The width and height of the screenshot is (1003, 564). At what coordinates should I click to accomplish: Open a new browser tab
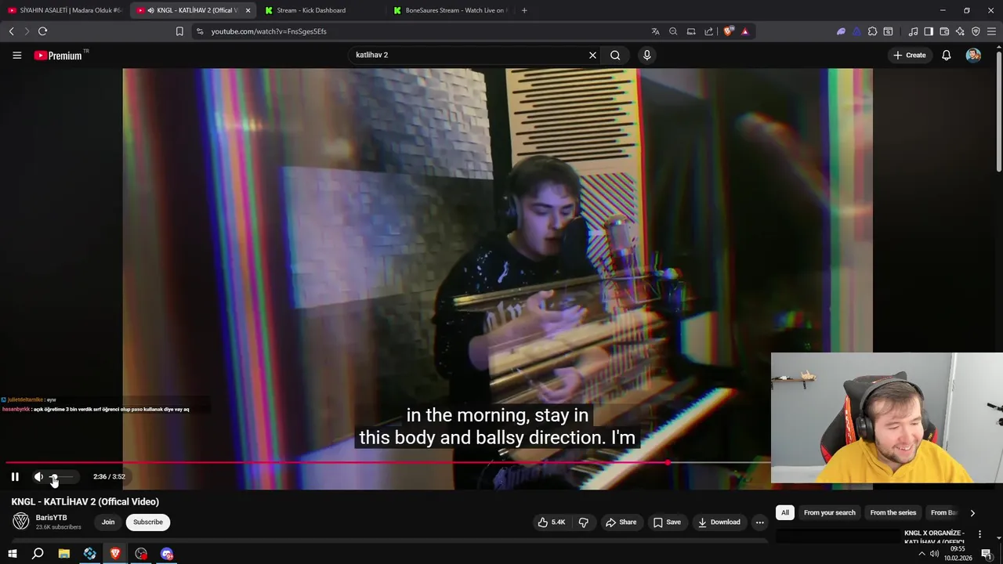(524, 10)
